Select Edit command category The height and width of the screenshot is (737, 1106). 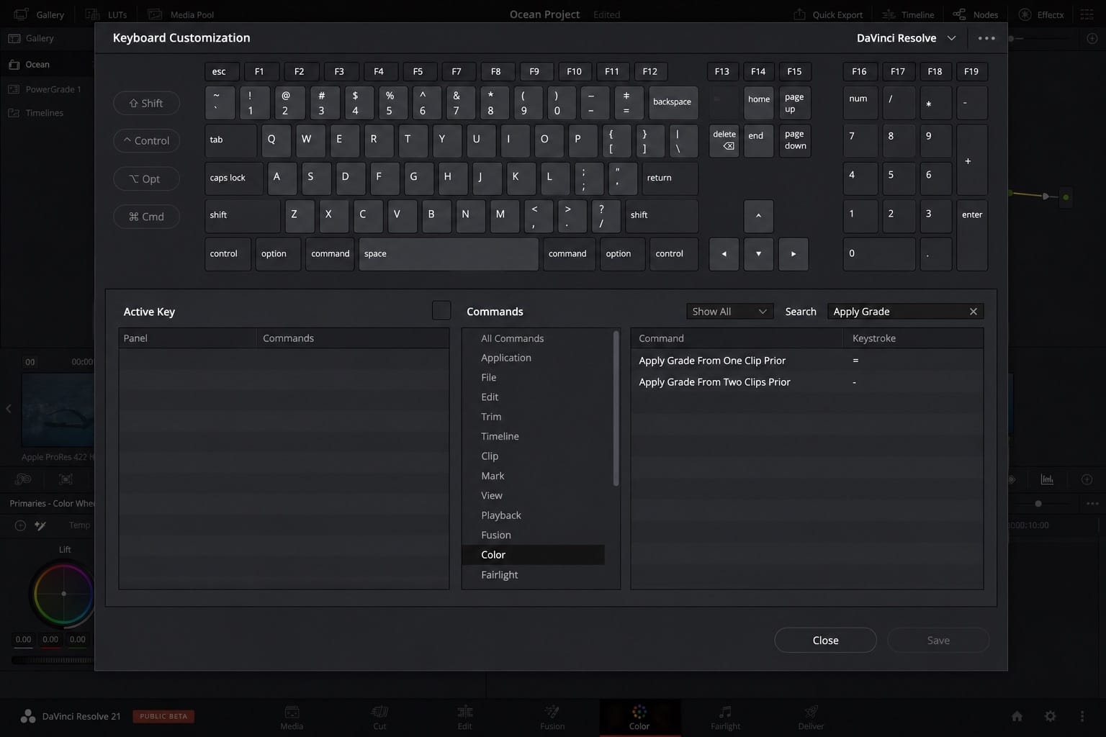click(533, 397)
